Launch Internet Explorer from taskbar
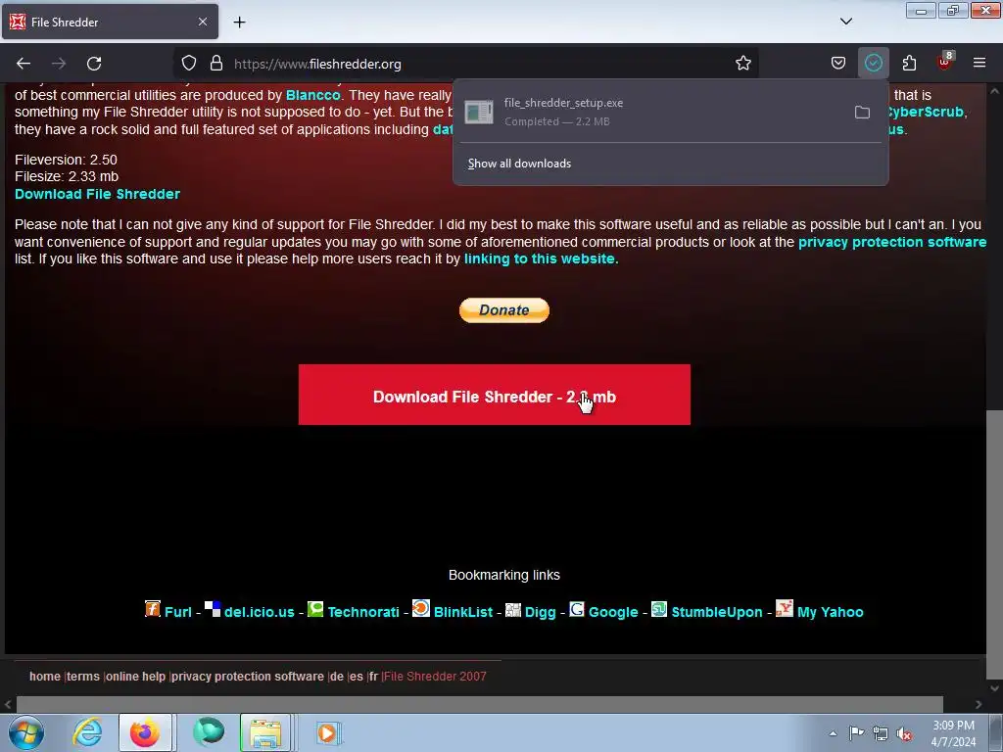Image resolution: width=1003 pixels, height=752 pixels. pyautogui.click(x=87, y=732)
